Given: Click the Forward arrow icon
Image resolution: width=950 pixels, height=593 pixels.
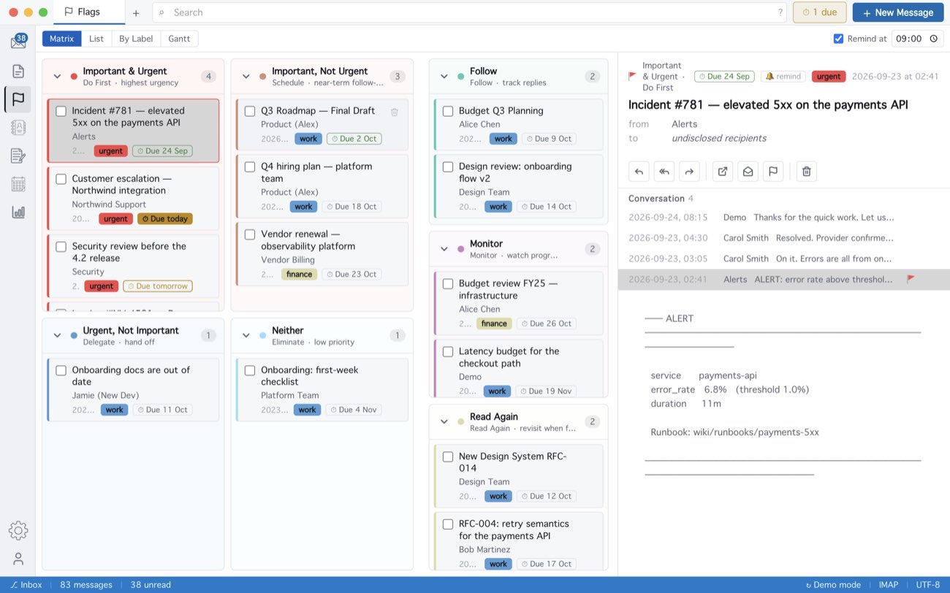Looking at the screenshot, I should [x=689, y=172].
